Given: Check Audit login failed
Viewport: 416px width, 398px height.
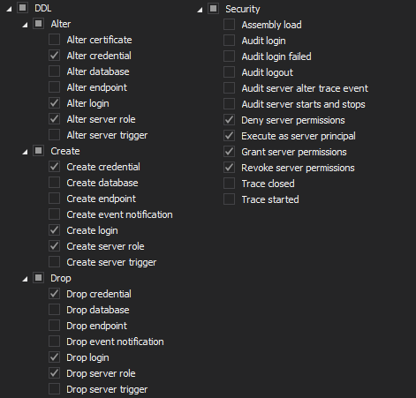Looking at the screenshot, I should pyautogui.click(x=229, y=56).
